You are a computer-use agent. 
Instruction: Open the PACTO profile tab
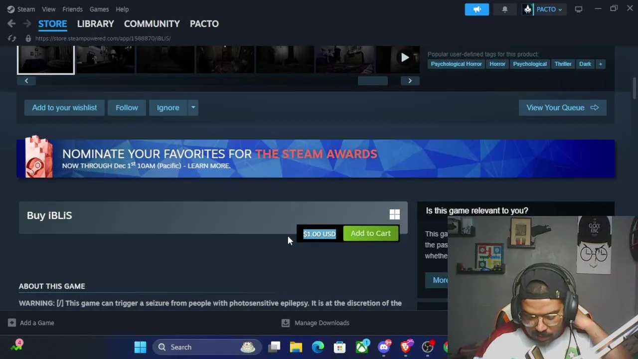[x=204, y=23]
